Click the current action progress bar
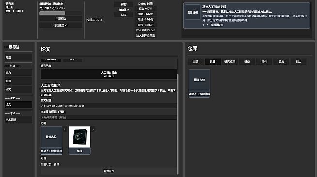Screen dimensions: 317x177 point(61,13)
